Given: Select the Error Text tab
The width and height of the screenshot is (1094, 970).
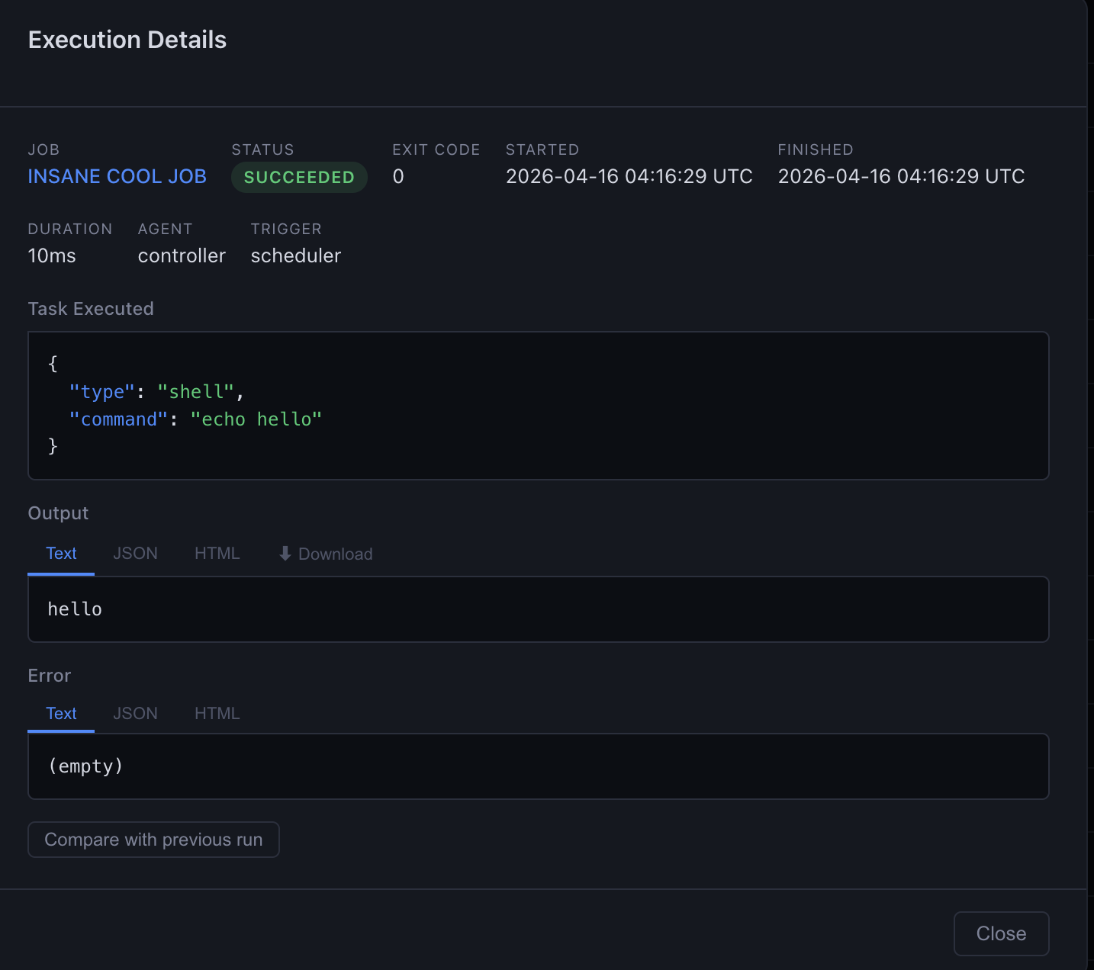Looking at the screenshot, I should (x=61, y=713).
